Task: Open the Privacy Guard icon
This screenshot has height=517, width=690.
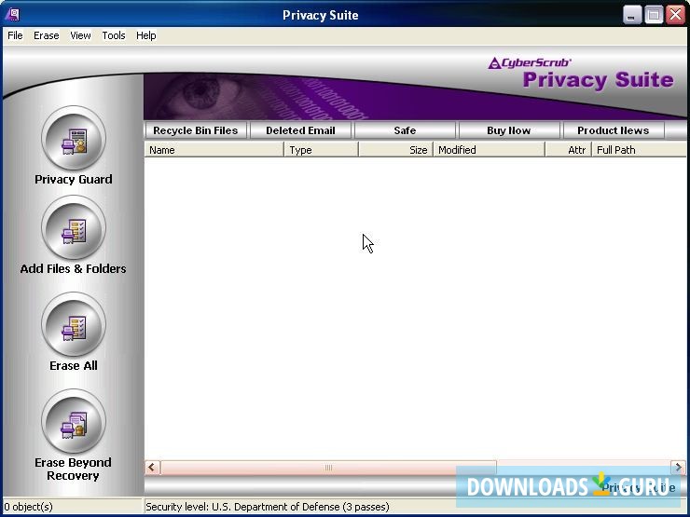Action: point(74,138)
